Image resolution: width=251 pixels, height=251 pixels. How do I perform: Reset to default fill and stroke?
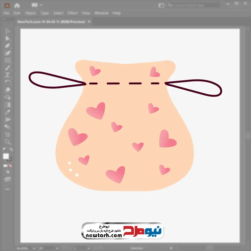[x=4, y=150]
